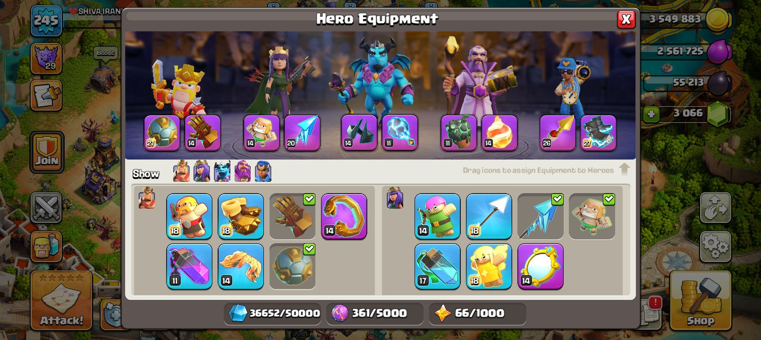Image resolution: width=761 pixels, height=340 pixels.
Task: Tap the equipped Spiky Ball with checkmark
Action: click(293, 266)
